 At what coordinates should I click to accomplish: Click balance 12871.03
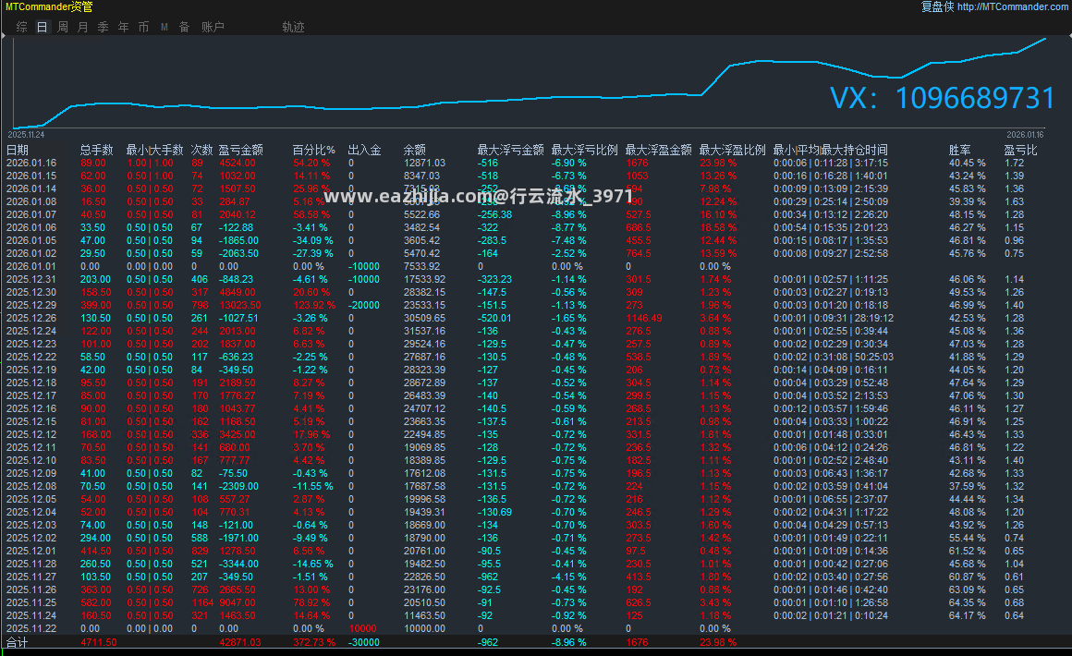point(424,163)
